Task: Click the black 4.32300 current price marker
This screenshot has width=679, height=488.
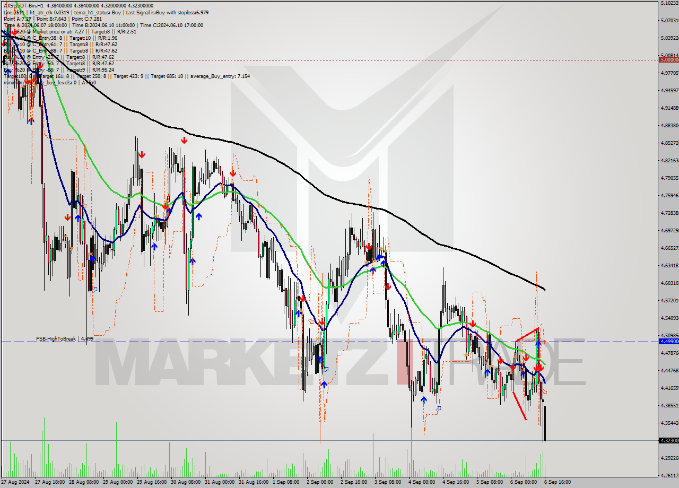Action: click(668, 440)
